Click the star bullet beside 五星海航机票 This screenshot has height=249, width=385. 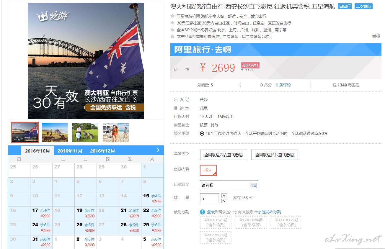pyautogui.click(x=172, y=16)
